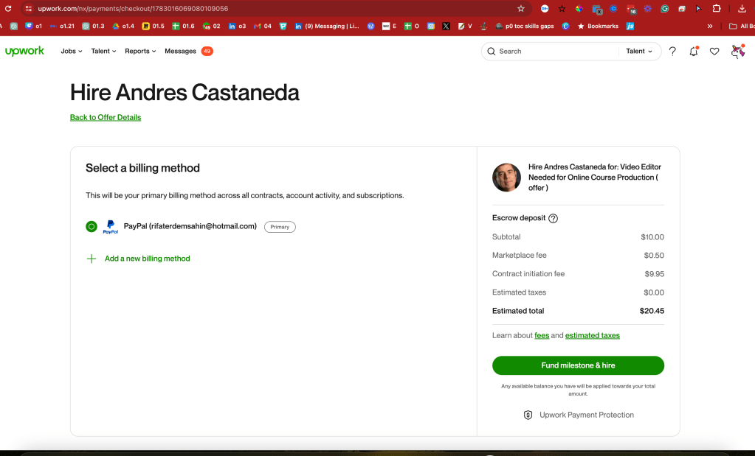
Task: Click Andres Castaneda's profile photo
Action: (x=506, y=178)
